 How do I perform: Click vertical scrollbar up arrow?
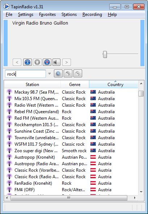click(141, 84)
